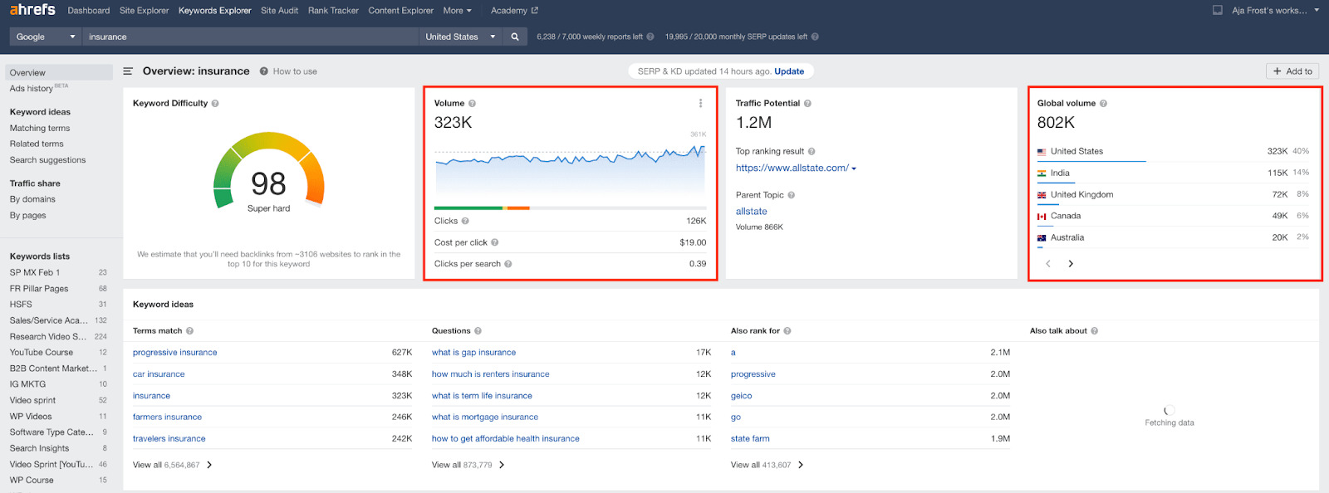
Task: Click the Cost per click help icon
Action: click(x=495, y=243)
